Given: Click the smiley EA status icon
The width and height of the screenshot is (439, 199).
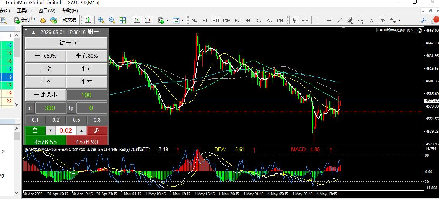Looking at the screenshot, I should [419, 31].
